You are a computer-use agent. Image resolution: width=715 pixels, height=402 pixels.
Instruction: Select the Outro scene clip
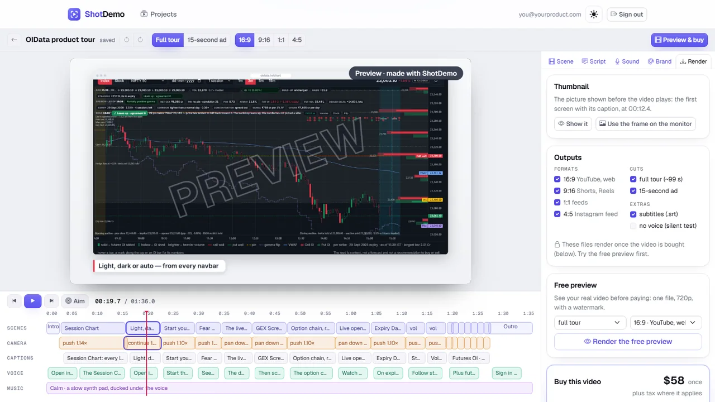pyautogui.click(x=511, y=328)
